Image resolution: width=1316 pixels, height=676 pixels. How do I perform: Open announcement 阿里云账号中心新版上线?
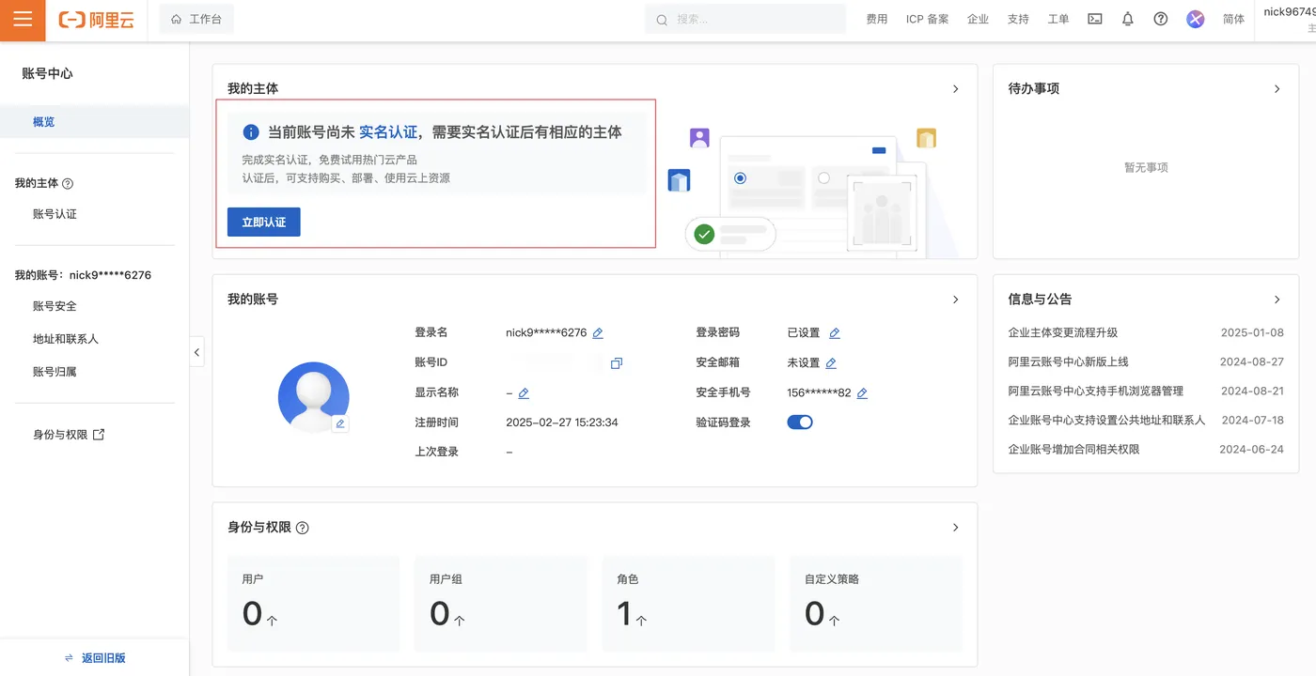tap(1069, 361)
